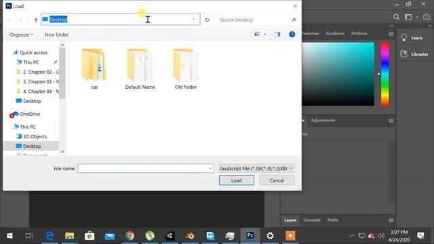Screen dimensions: 434x244
Task: Click the search magnifier in Search Desktop
Action: [x=294, y=20]
